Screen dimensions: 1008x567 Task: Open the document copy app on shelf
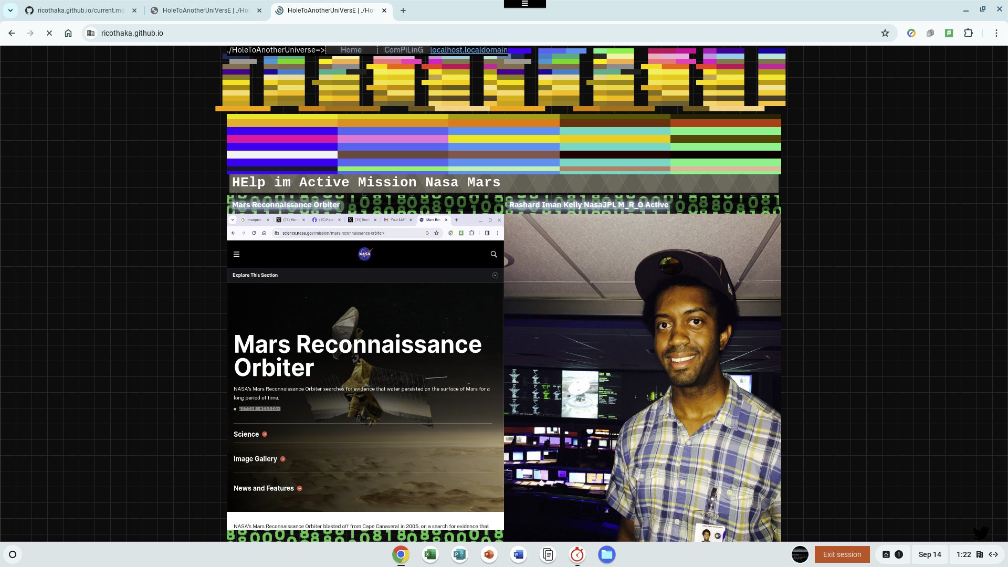click(x=548, y=554)
